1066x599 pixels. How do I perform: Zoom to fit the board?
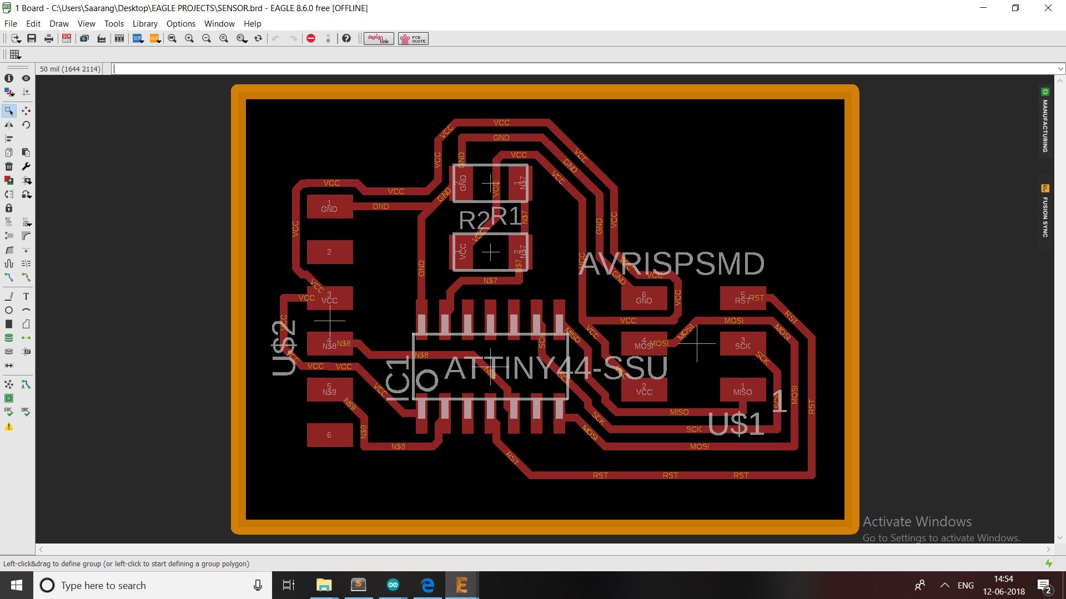tap(172, 38)
